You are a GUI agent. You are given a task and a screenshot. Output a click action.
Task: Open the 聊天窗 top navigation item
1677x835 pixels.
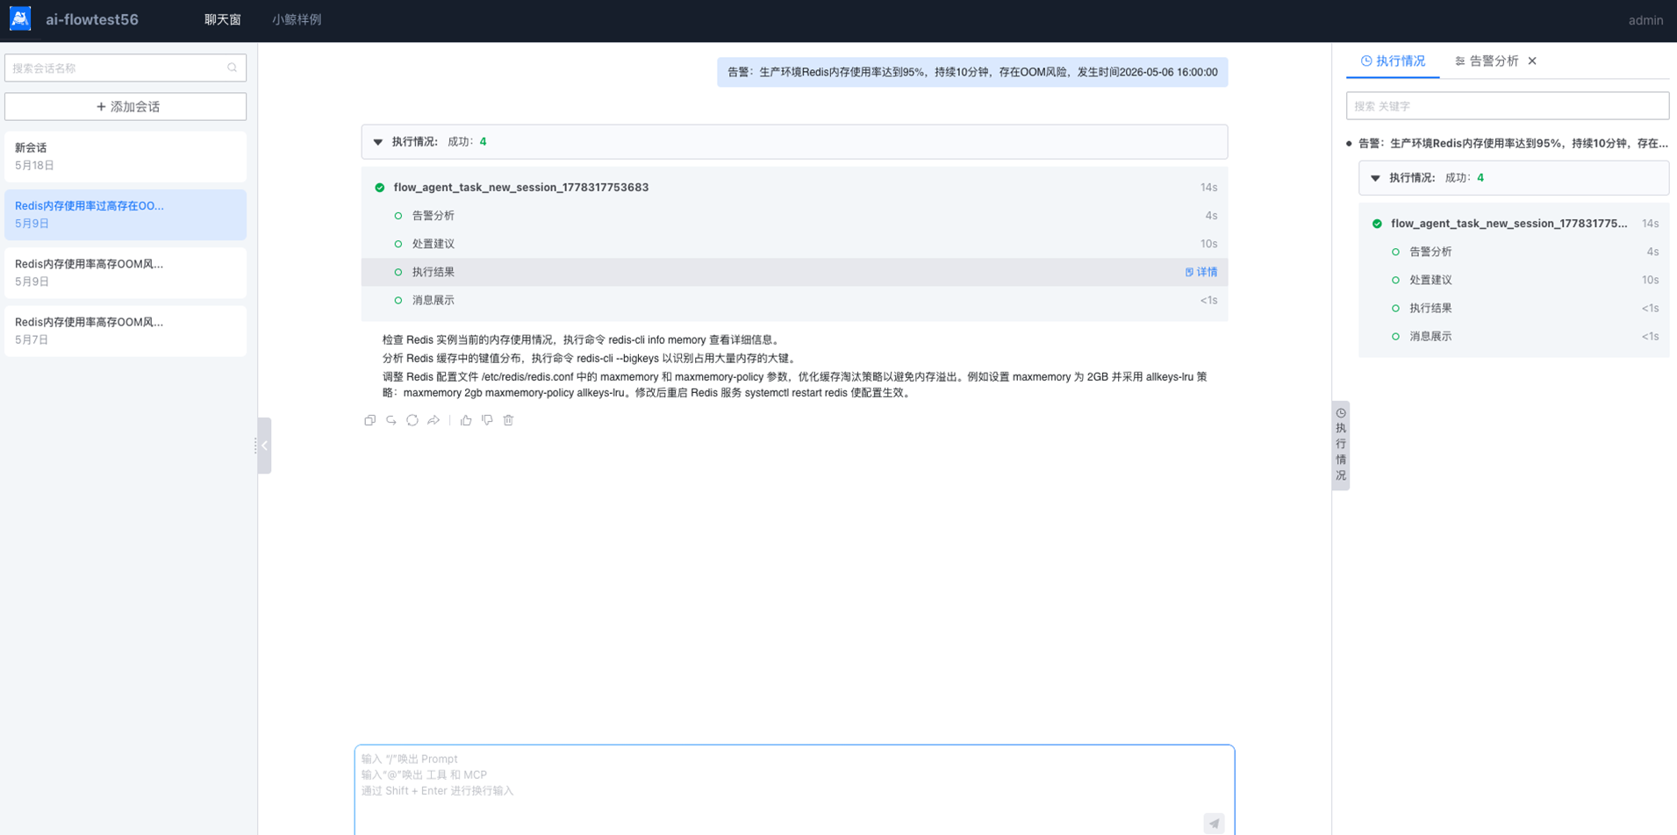tap(222, 19)
